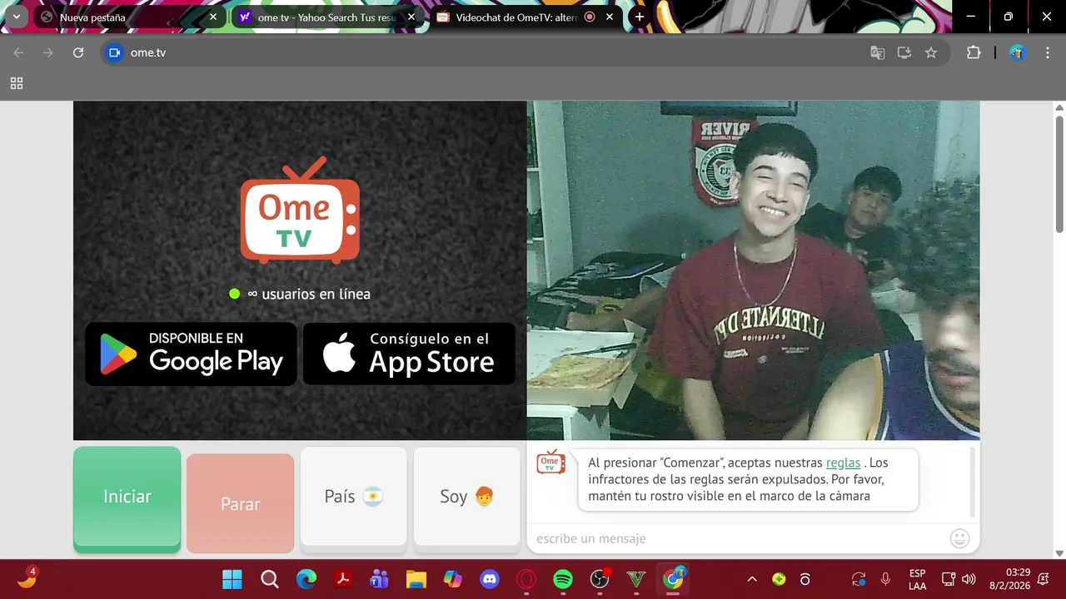
Task: Open the Soy gender selector
Action: click(467, 499)
